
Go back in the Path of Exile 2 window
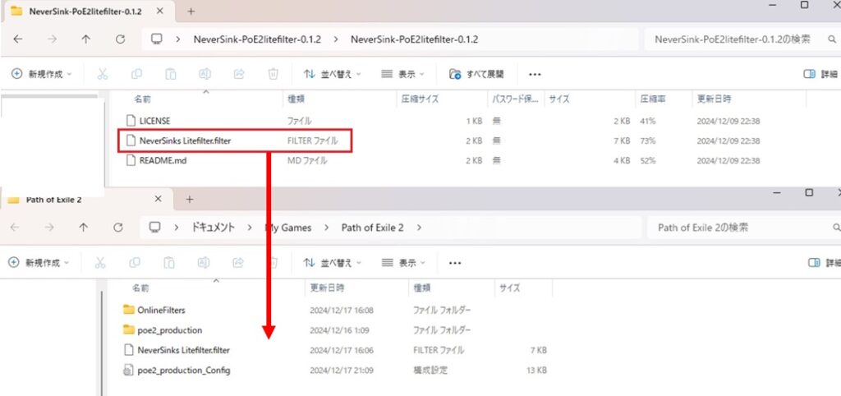16,228
